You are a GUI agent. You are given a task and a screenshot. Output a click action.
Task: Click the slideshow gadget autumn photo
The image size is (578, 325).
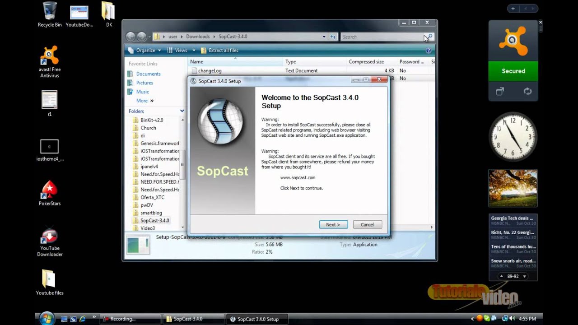(513, 188)
